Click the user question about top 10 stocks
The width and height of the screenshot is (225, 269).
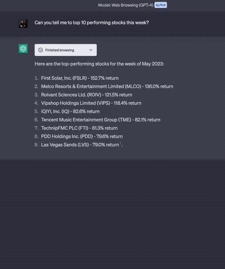92,23
